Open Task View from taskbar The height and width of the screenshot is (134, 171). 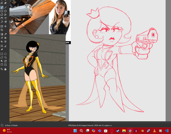click(x=87, y=131)
